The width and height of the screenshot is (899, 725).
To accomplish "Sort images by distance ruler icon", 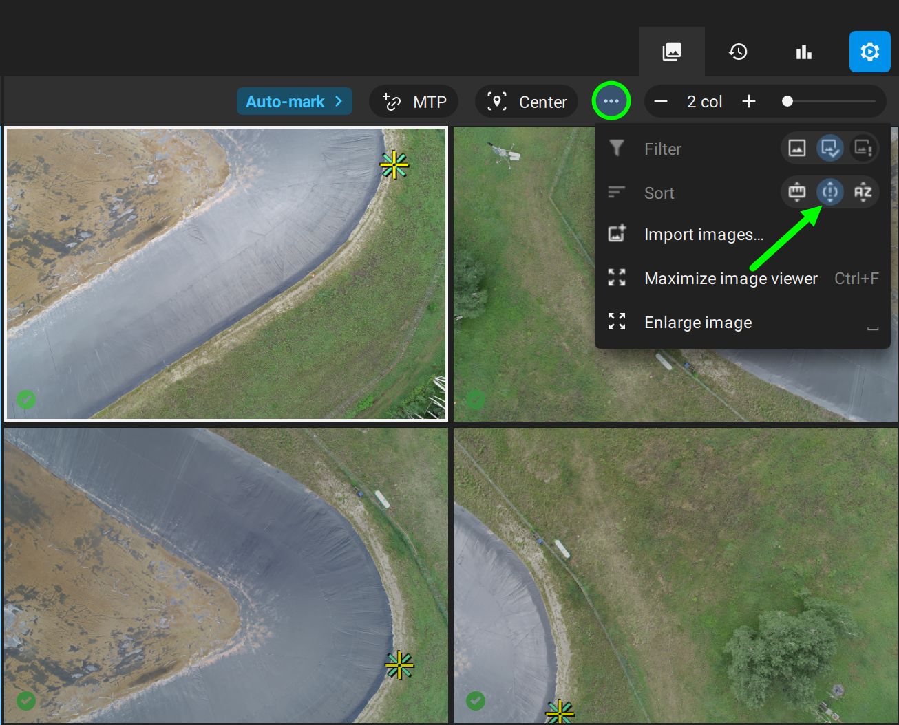I will pos(797,193).
